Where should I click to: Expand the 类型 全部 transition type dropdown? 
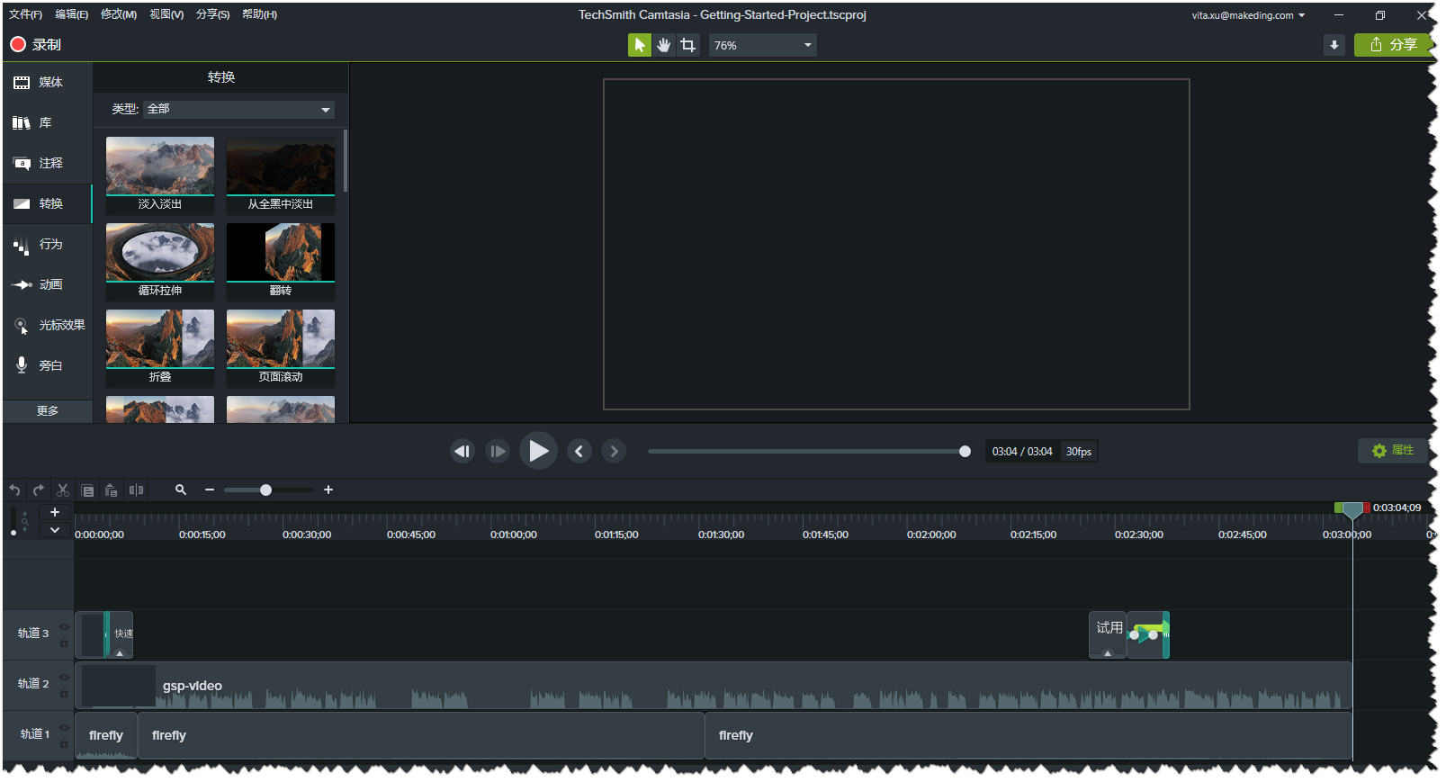239,110
